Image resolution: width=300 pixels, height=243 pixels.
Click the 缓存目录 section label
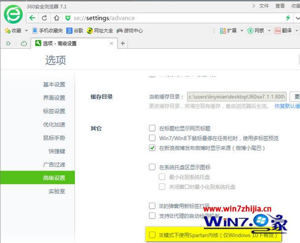101,97
